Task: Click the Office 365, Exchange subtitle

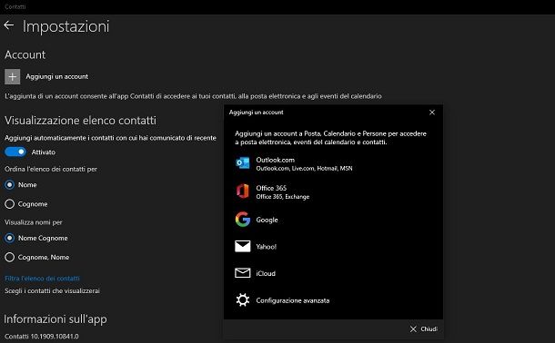Action: tap(283, 197)
